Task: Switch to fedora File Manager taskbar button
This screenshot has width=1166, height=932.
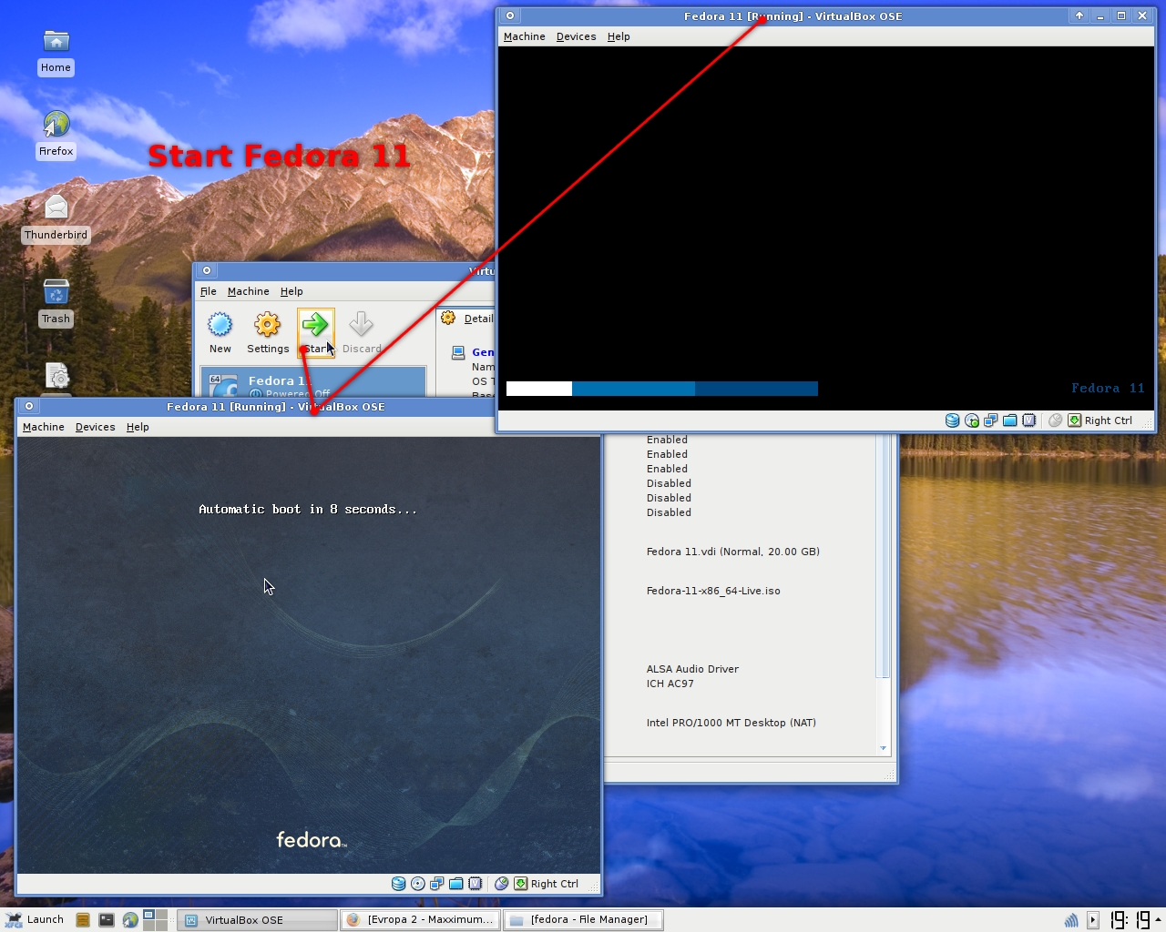Action: (583, 920)
